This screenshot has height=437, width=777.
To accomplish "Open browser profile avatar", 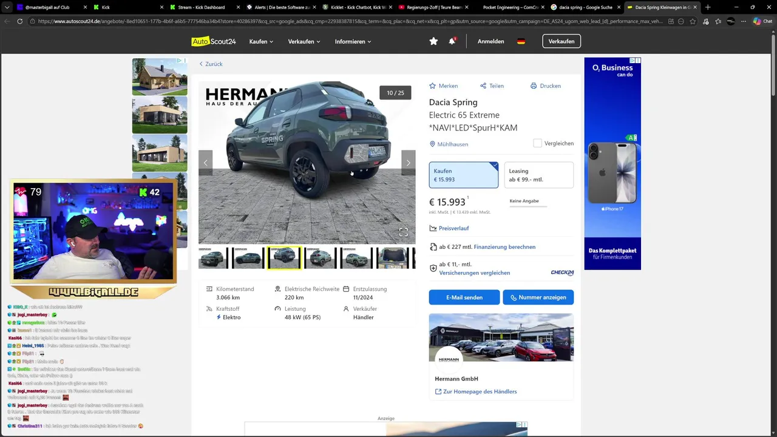I will [731, 21].
